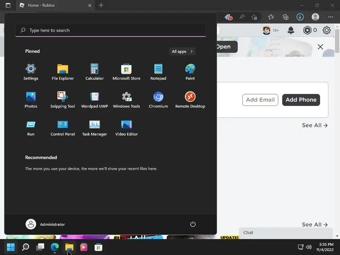Open Edge tab actions menu
Viewport: 340px width, 255px height.
pos(8,5)
